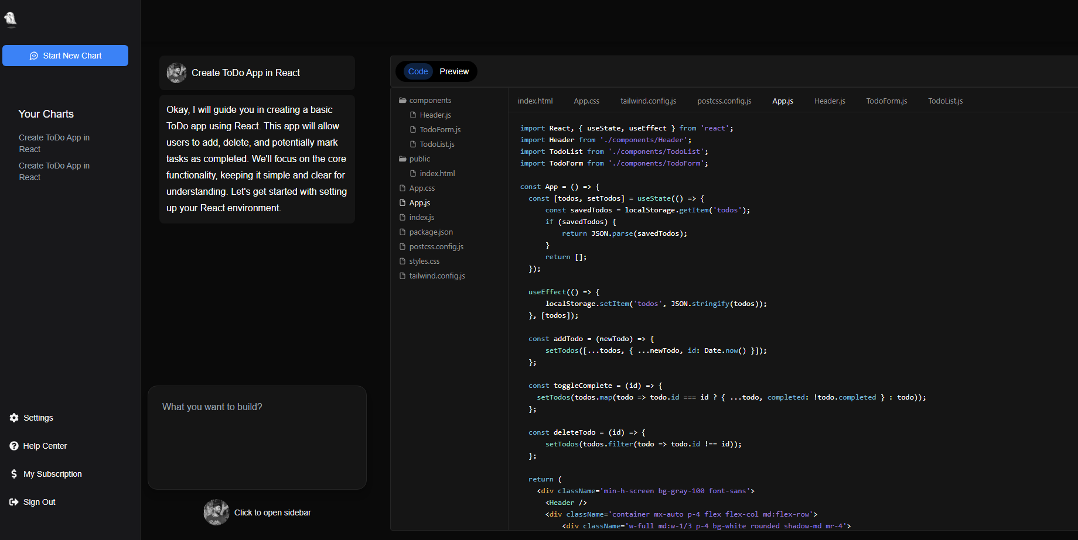Switch to index.html editor tab
The image size is (1078, 540).
(x=535, y=101)
